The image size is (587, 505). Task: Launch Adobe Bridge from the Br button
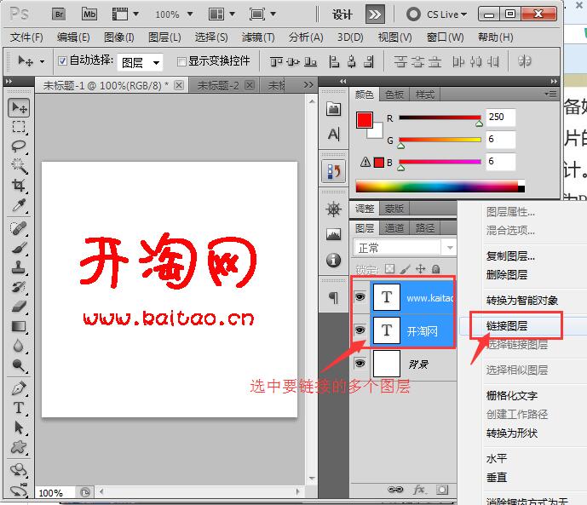click(x=59, y=14)
